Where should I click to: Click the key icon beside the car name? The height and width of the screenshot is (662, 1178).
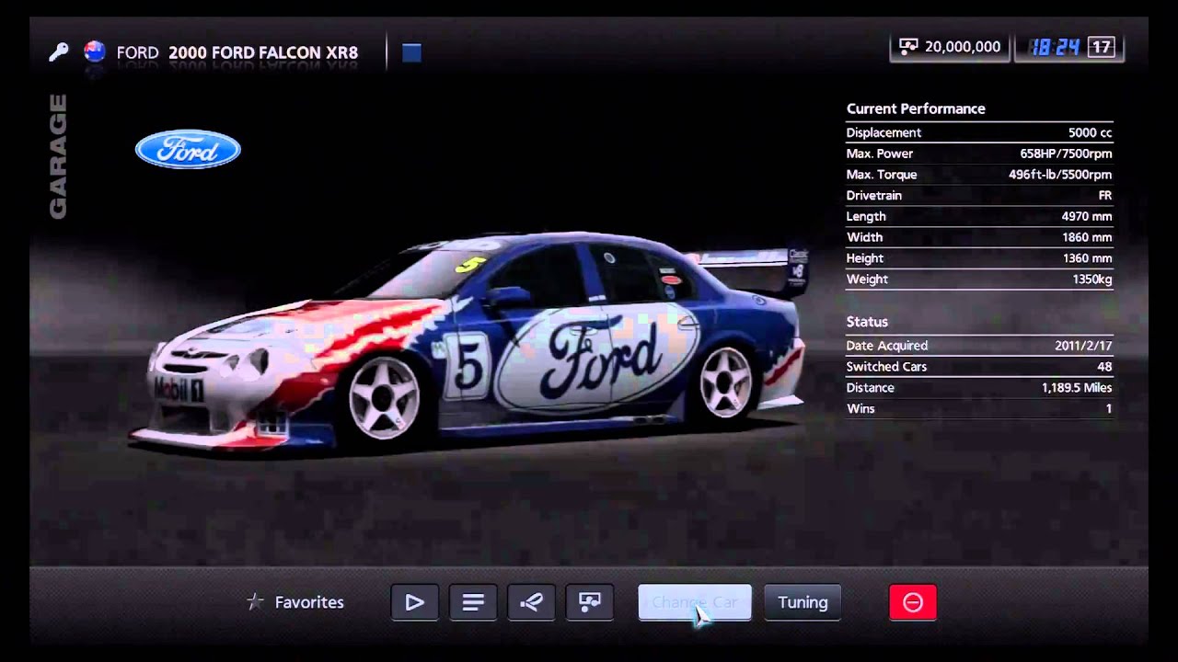click(59, 52)
